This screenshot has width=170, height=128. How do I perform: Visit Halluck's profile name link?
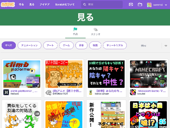(15, 94)
